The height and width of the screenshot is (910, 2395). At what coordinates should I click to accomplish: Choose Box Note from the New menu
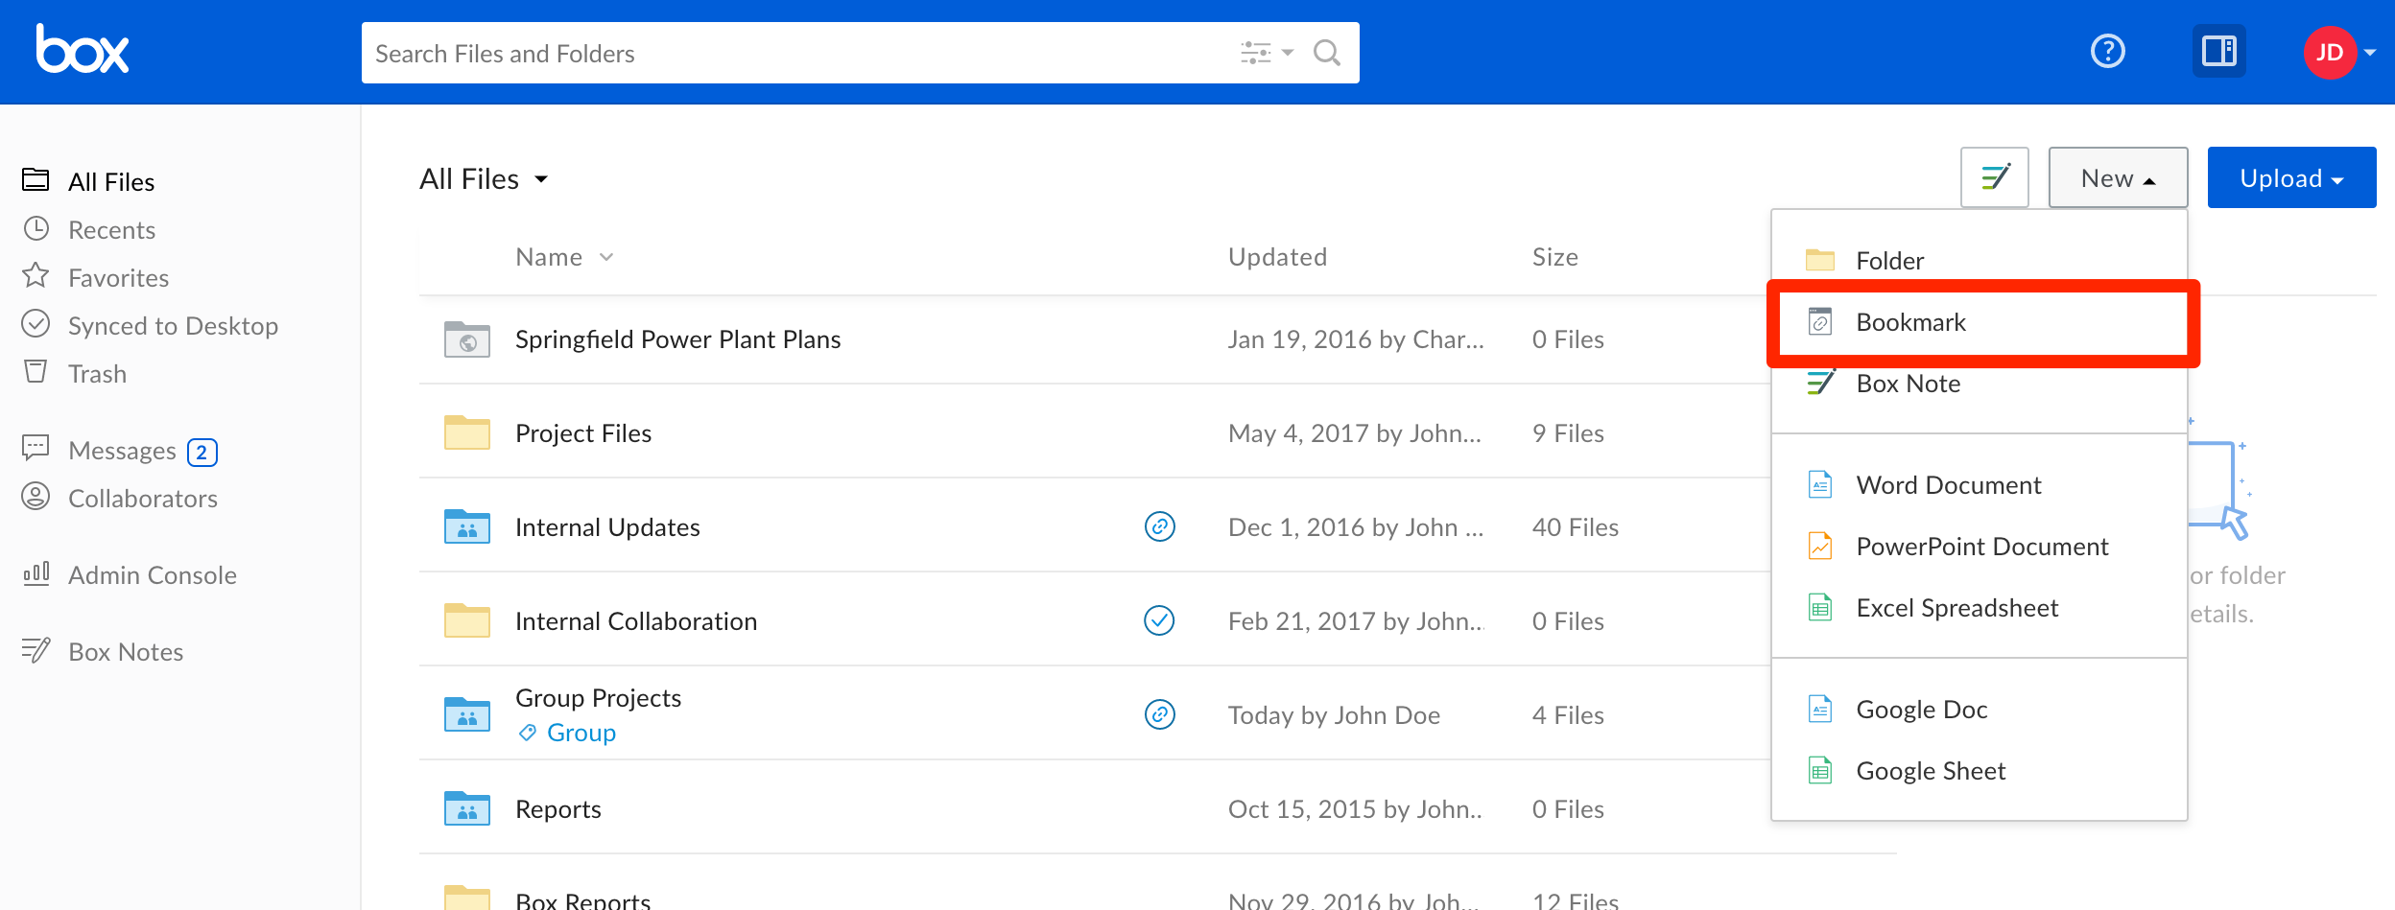(x=1979, y=384)
